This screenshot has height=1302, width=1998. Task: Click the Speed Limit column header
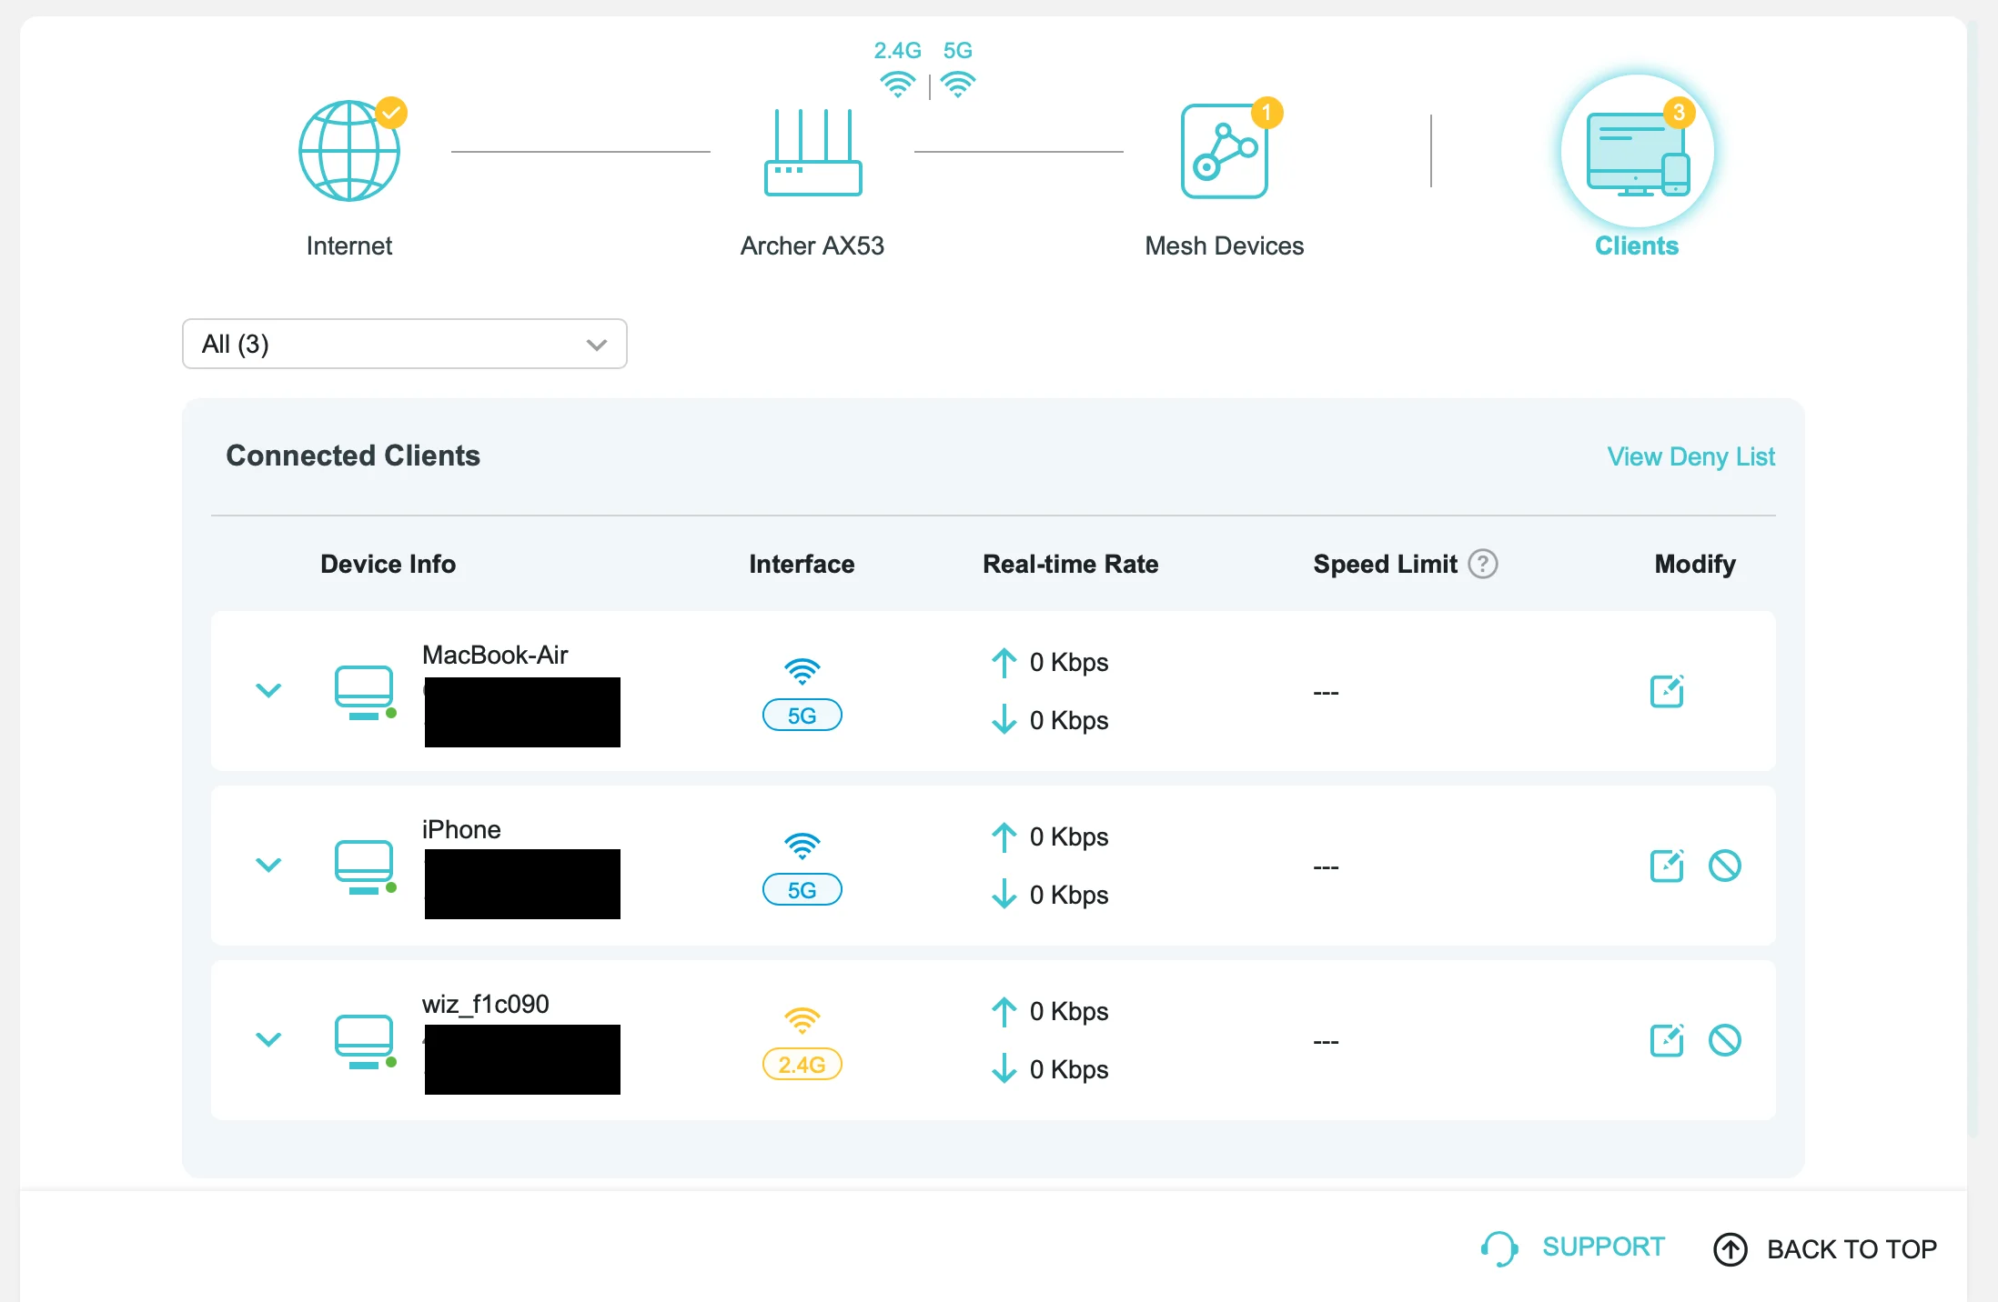(x=1386, y=564)
